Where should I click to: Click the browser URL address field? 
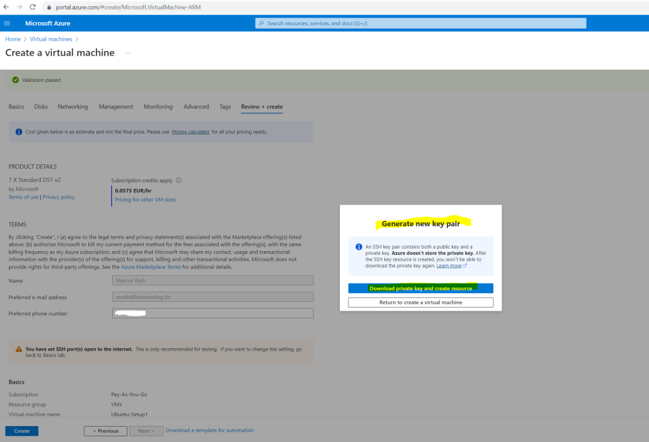click(x=128, y=7)
